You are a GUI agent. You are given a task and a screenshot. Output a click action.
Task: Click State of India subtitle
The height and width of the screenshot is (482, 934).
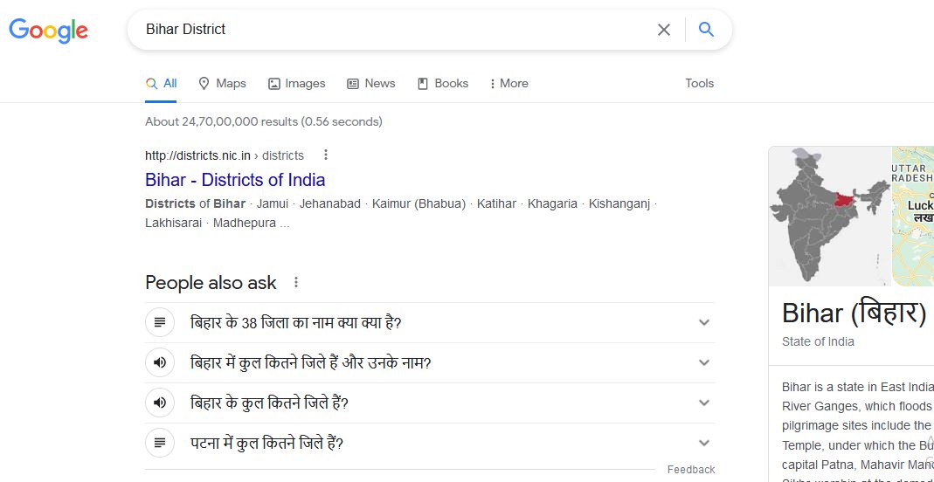(x=818, y=341)
